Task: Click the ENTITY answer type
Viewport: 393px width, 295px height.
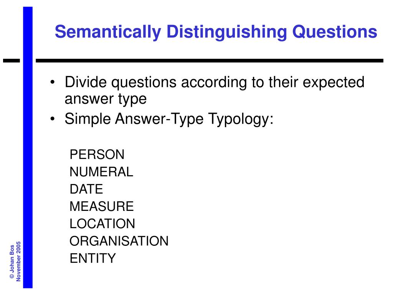Action: (93, 258)
